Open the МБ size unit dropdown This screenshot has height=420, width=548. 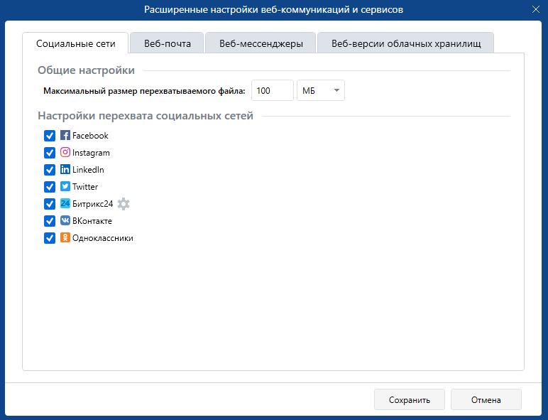tap(321, 90)
